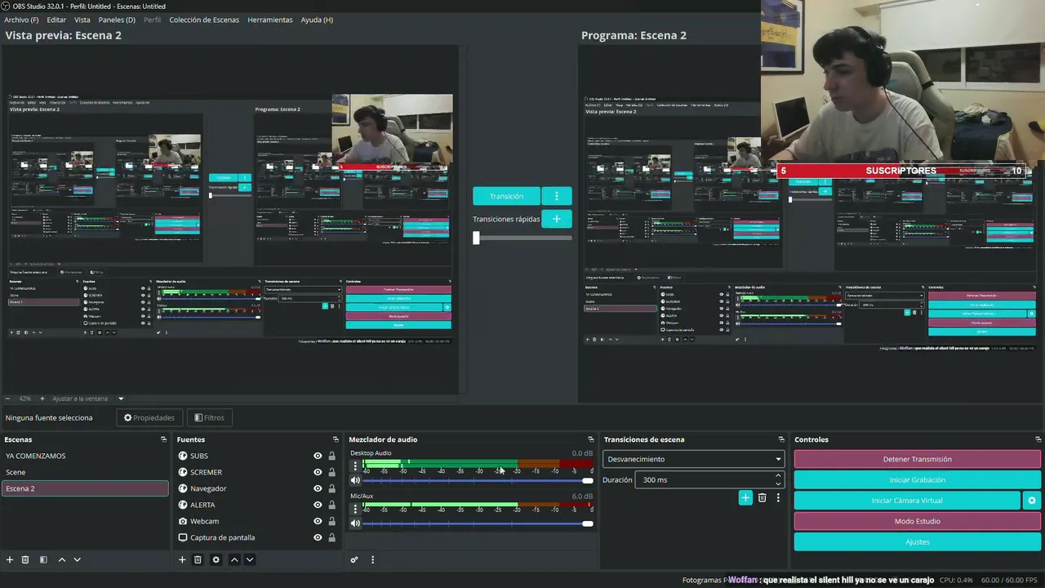The height and width of the screenshot is (588, 1045).
Task: Undock the Transiciones de escena panel
Action: pos(781,439)
